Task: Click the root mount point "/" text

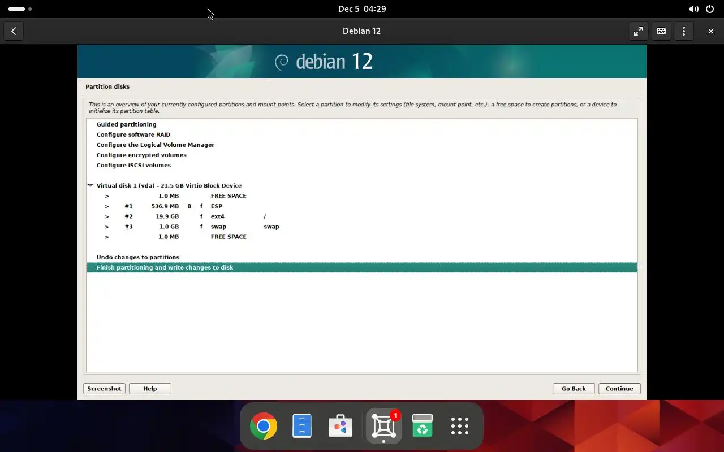Action: click(264, 216)
